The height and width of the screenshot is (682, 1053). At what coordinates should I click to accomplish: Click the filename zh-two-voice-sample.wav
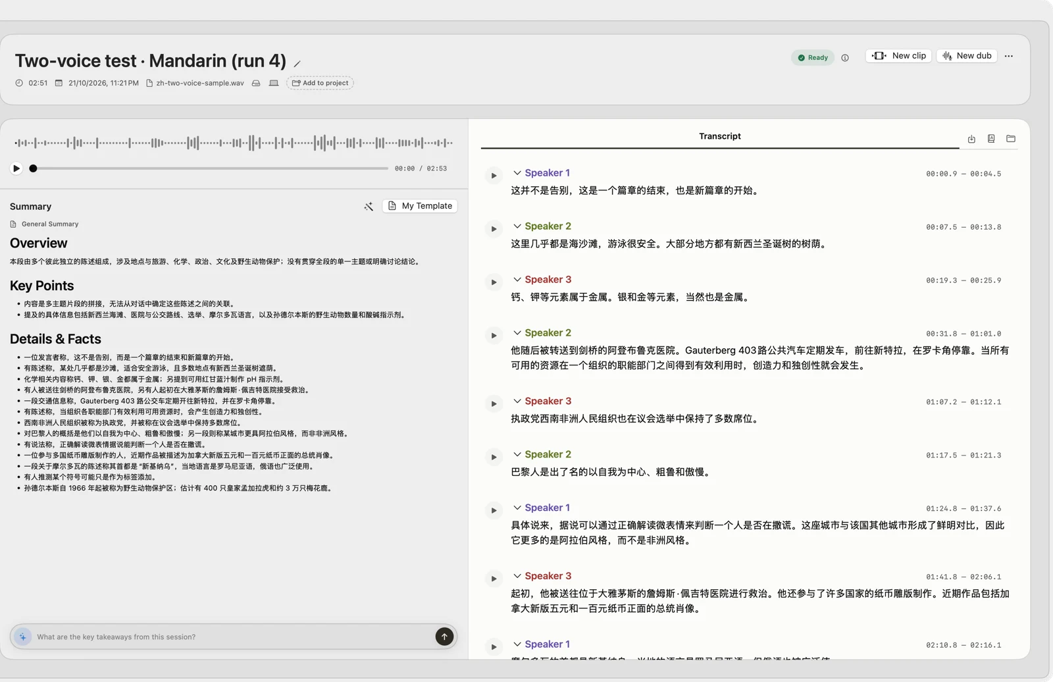(x=200, y=83)
